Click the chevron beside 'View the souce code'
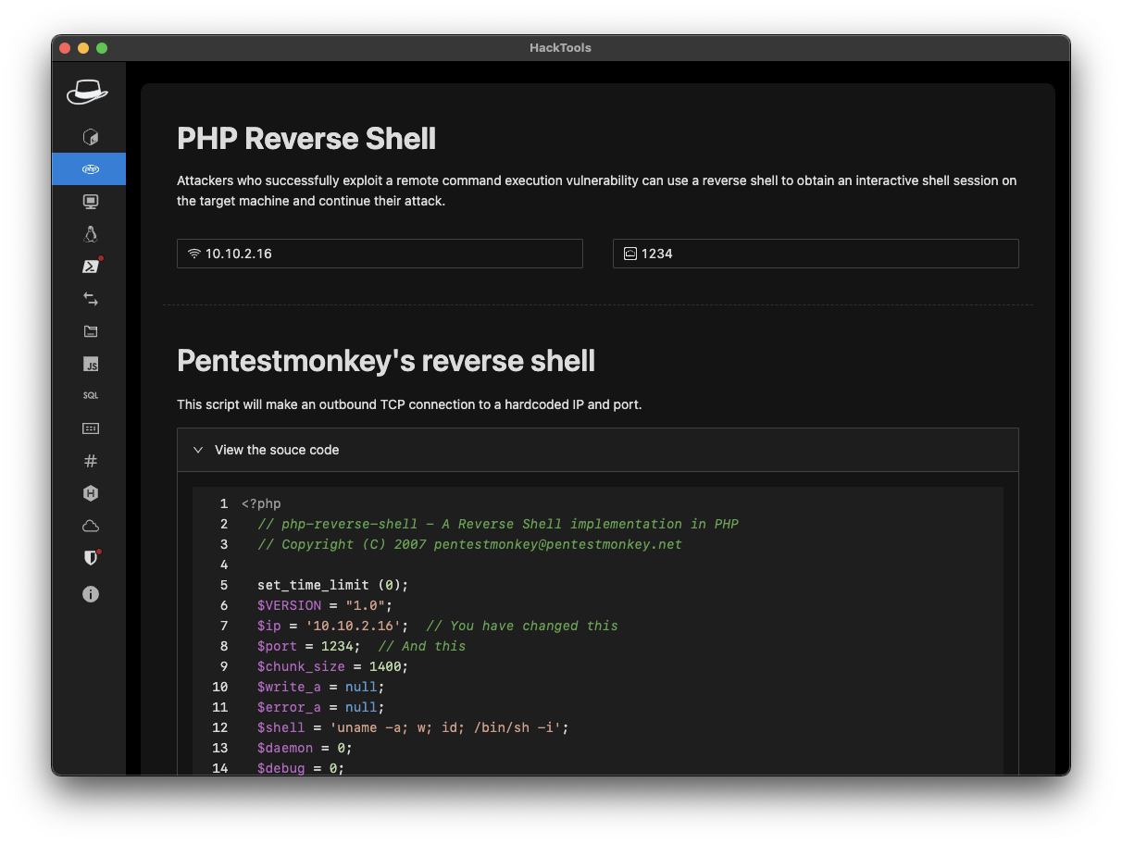Screen dimensions: 1122x844 197,450
